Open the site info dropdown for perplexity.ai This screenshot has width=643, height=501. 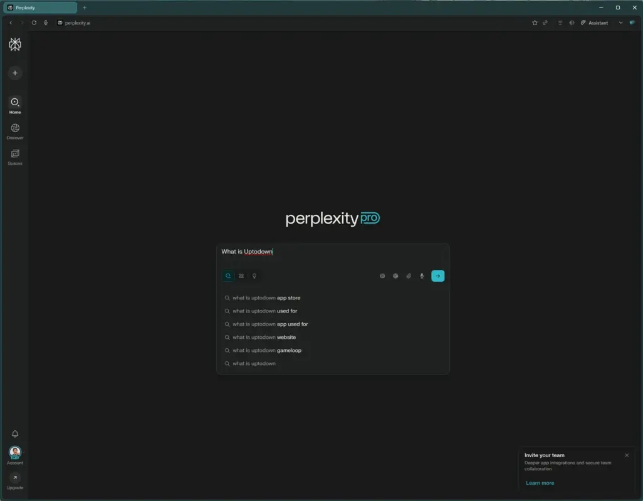(58, 23)
